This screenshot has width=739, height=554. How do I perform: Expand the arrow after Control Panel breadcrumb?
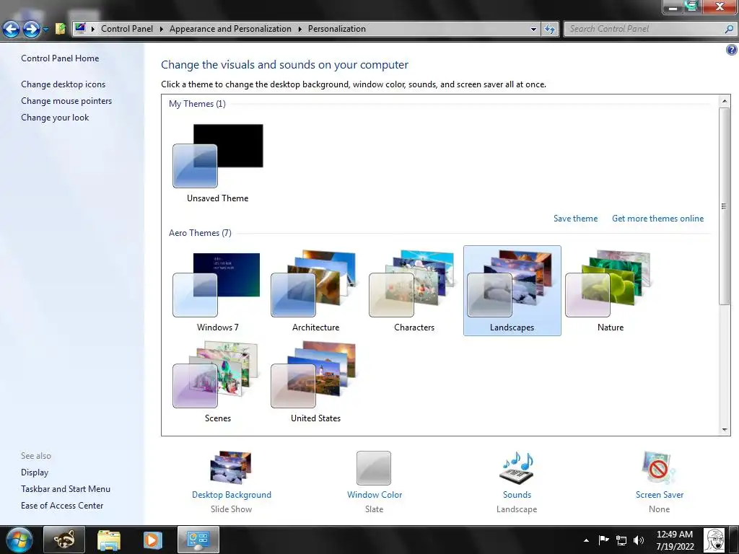tap(161, 29)
